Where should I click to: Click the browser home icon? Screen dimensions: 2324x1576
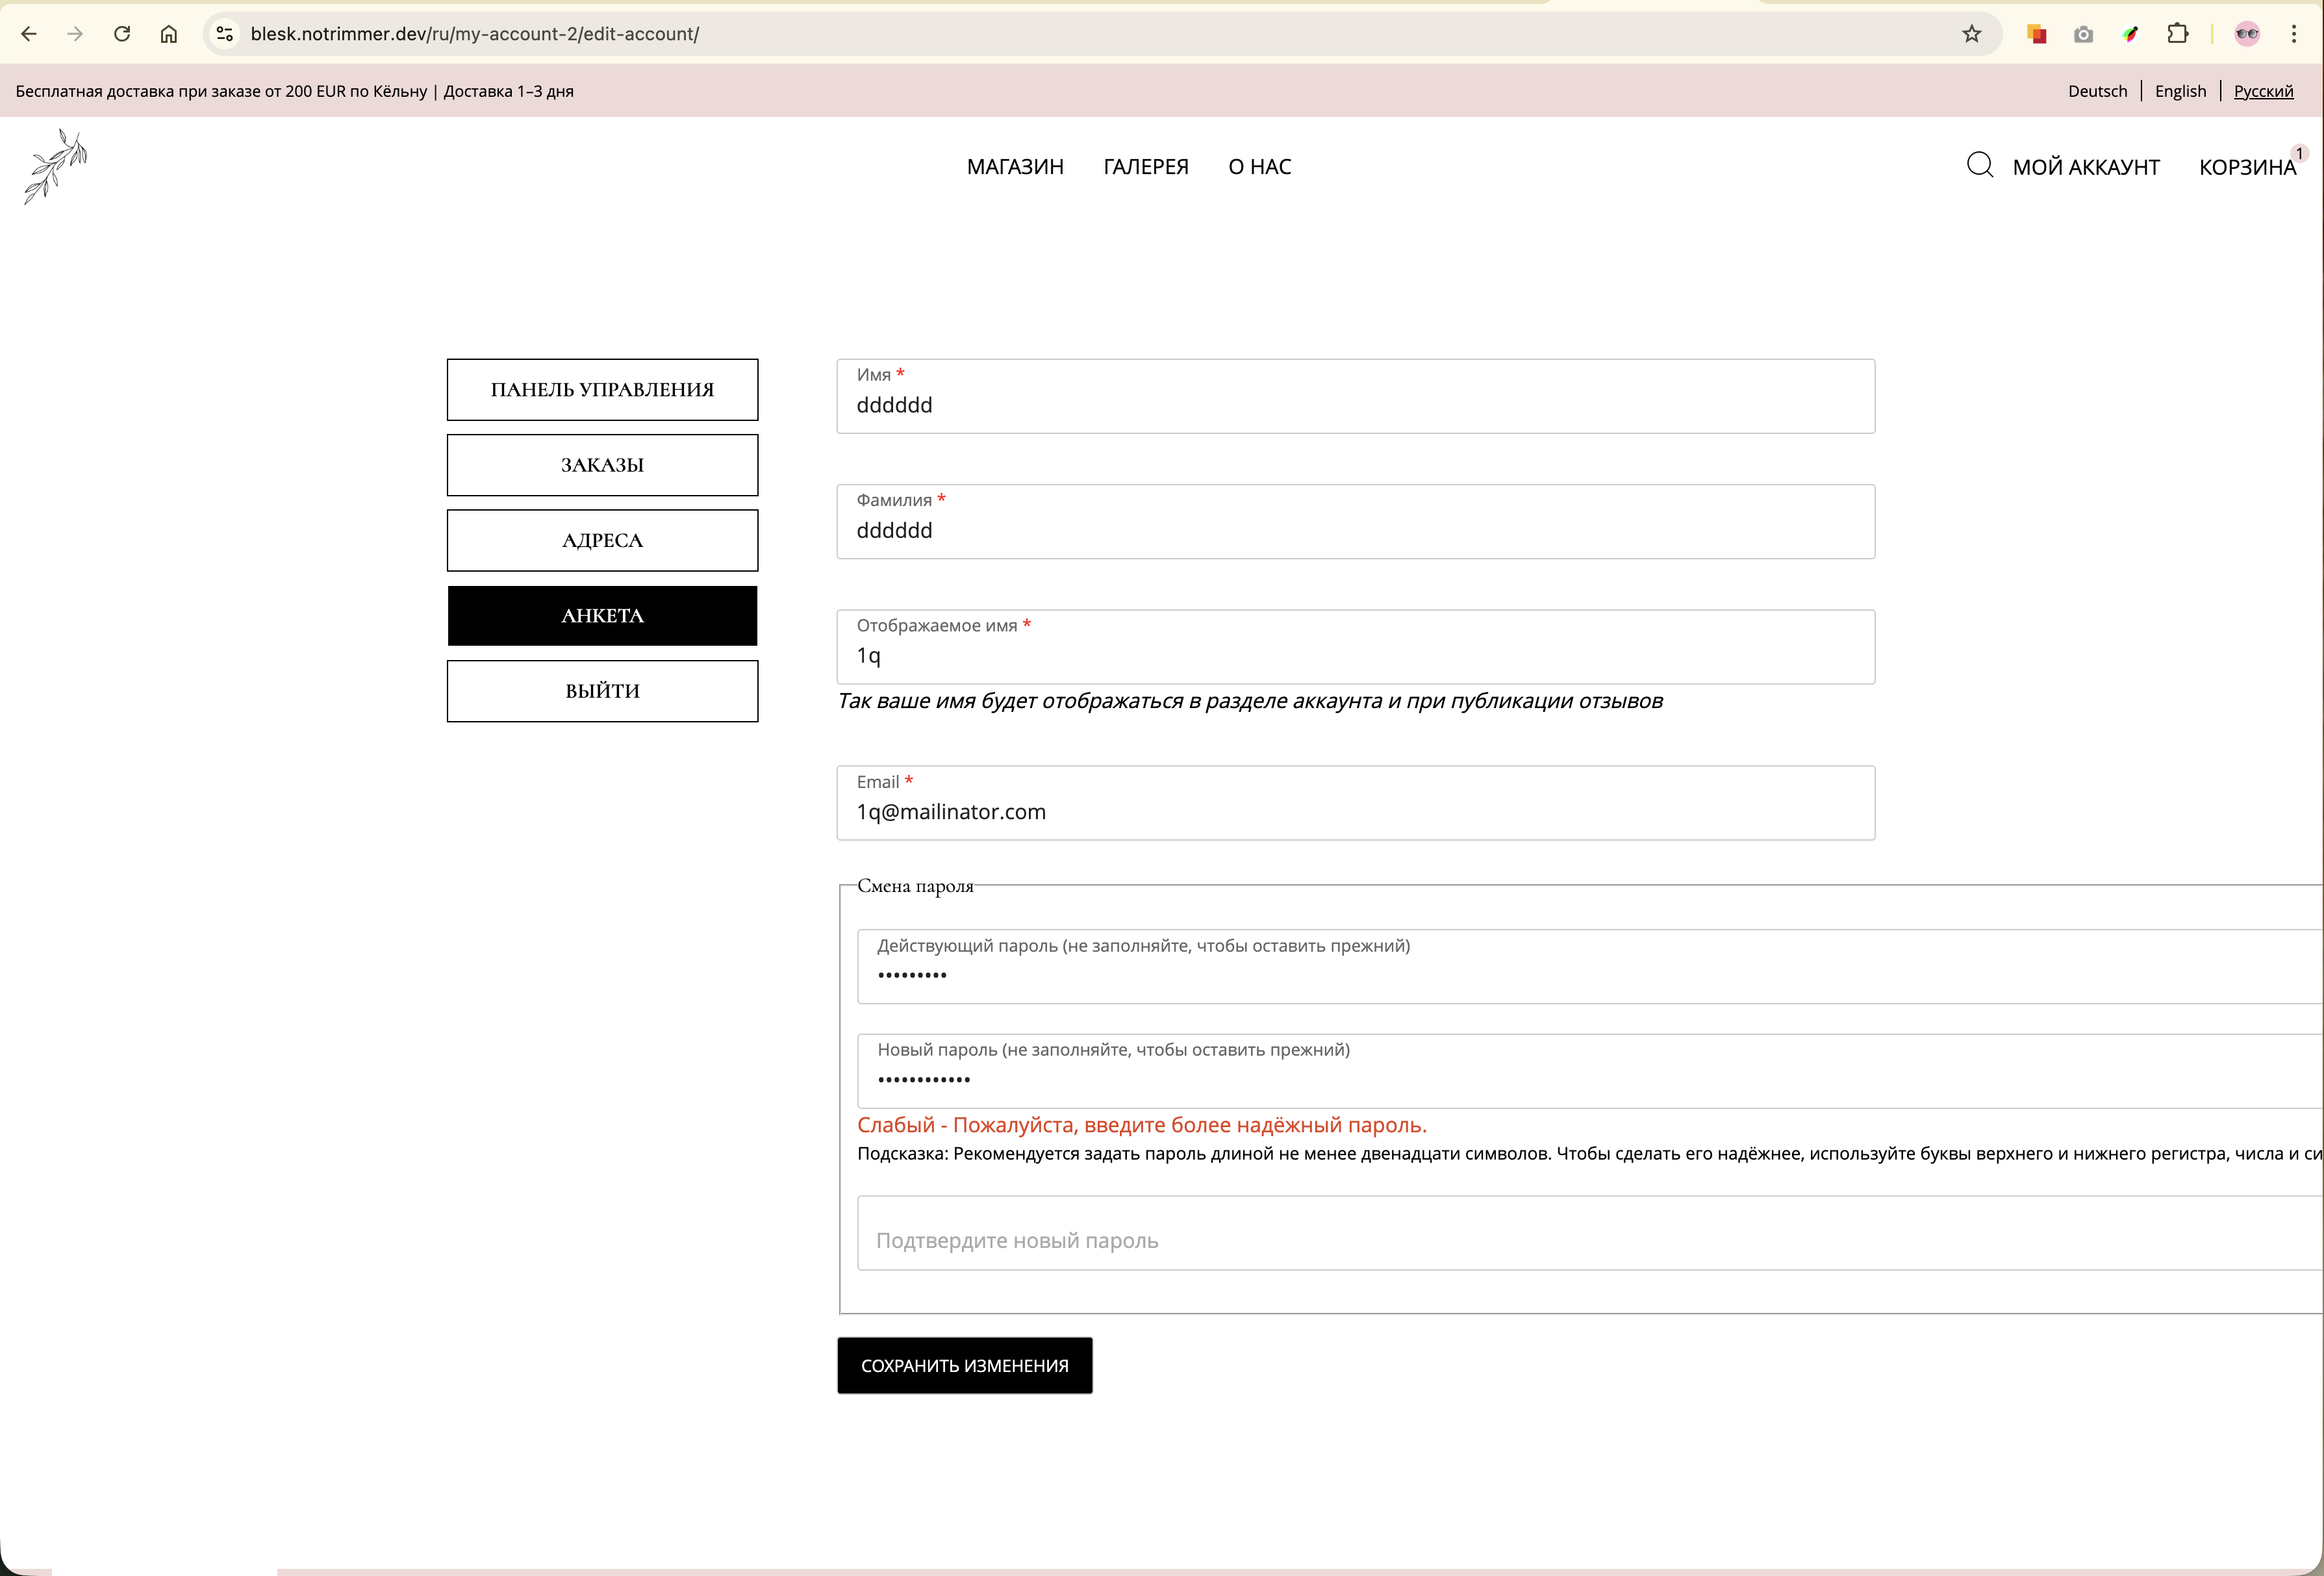[x=169, y=34]
